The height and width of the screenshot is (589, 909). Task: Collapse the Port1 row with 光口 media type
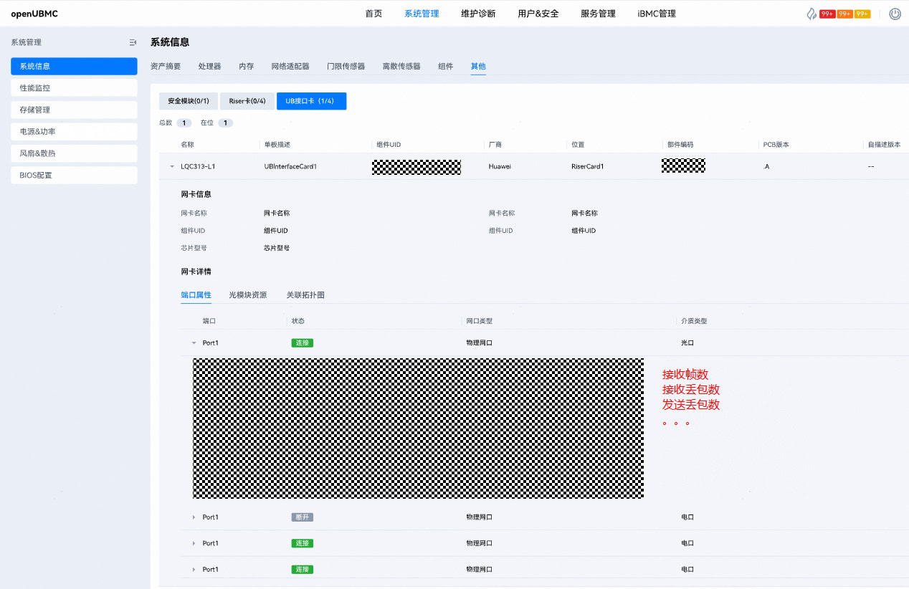point(194,343)
